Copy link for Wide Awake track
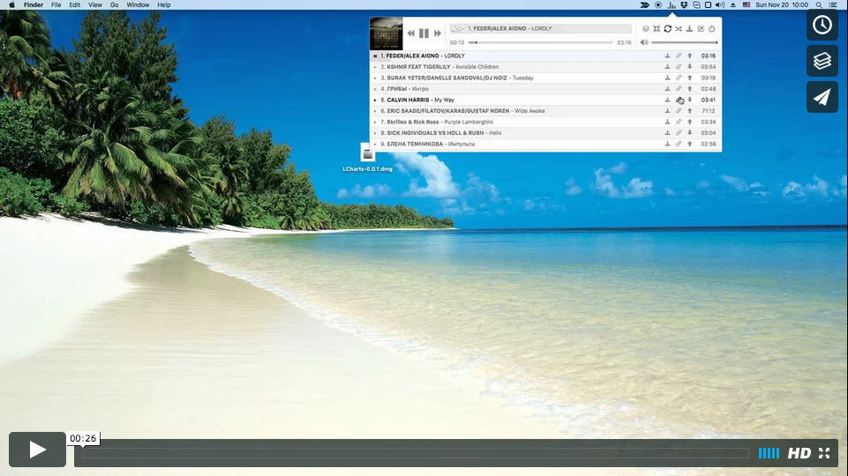Viewport: 848px width, 476px height. click(x=679, y=111)
